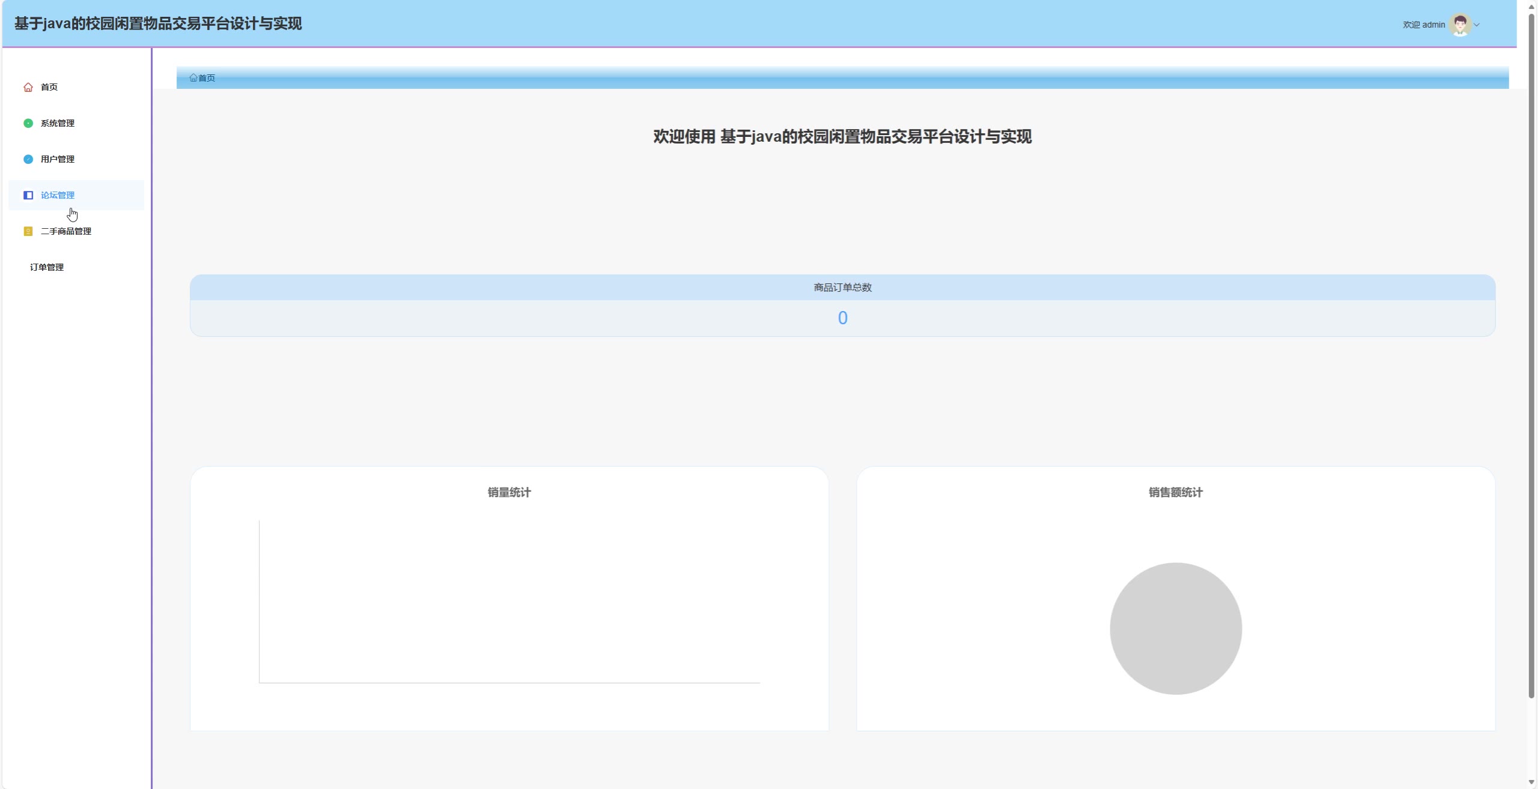Click the scrollbar down arrow
The image size is (1538, 789).
[x=1531, y=782]
